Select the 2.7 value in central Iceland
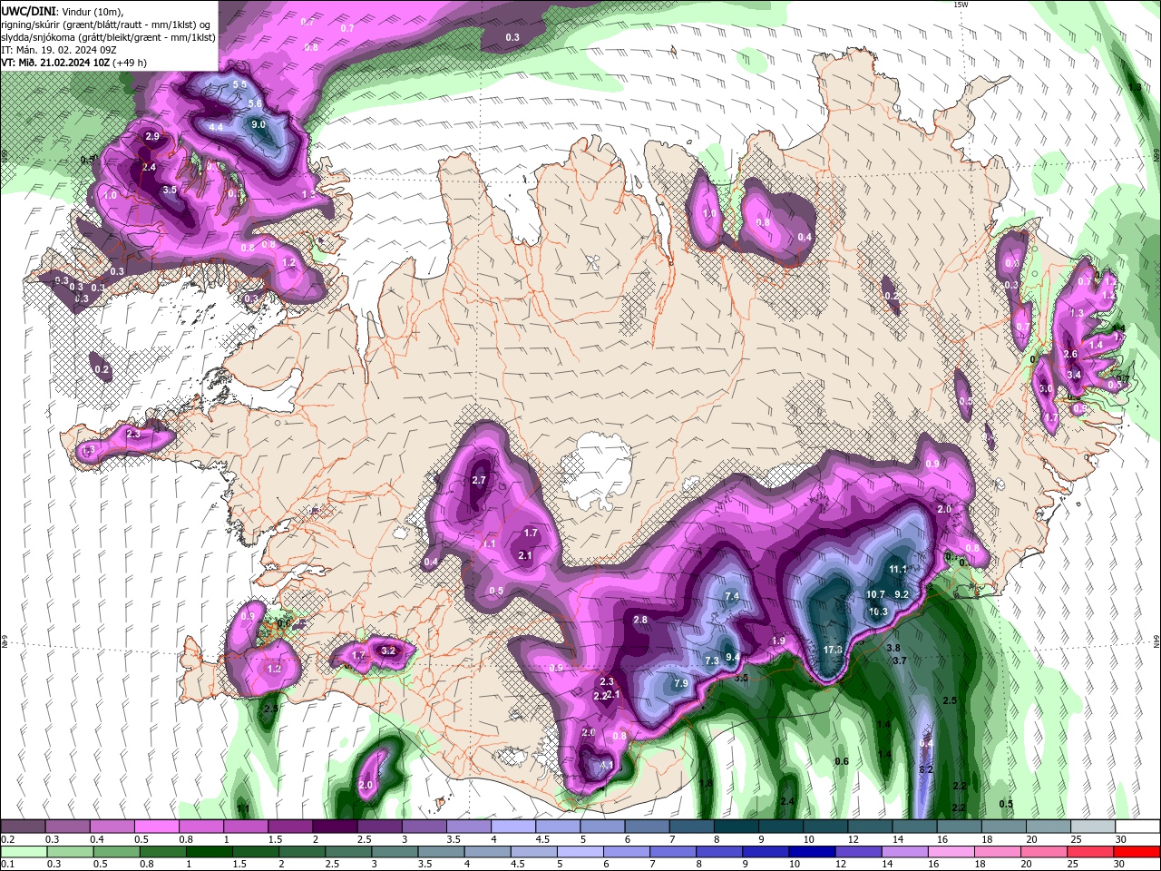 pos(479,480)
